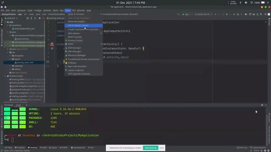Open the Problems tool window

pos(20,147)
